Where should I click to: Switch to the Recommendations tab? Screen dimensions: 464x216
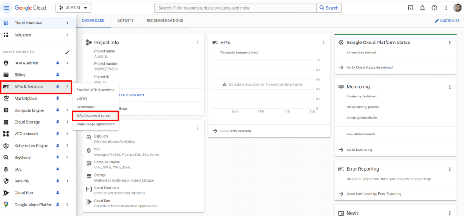165,21
